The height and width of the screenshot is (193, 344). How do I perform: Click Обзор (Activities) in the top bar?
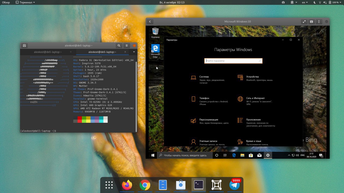pos(6,2)
